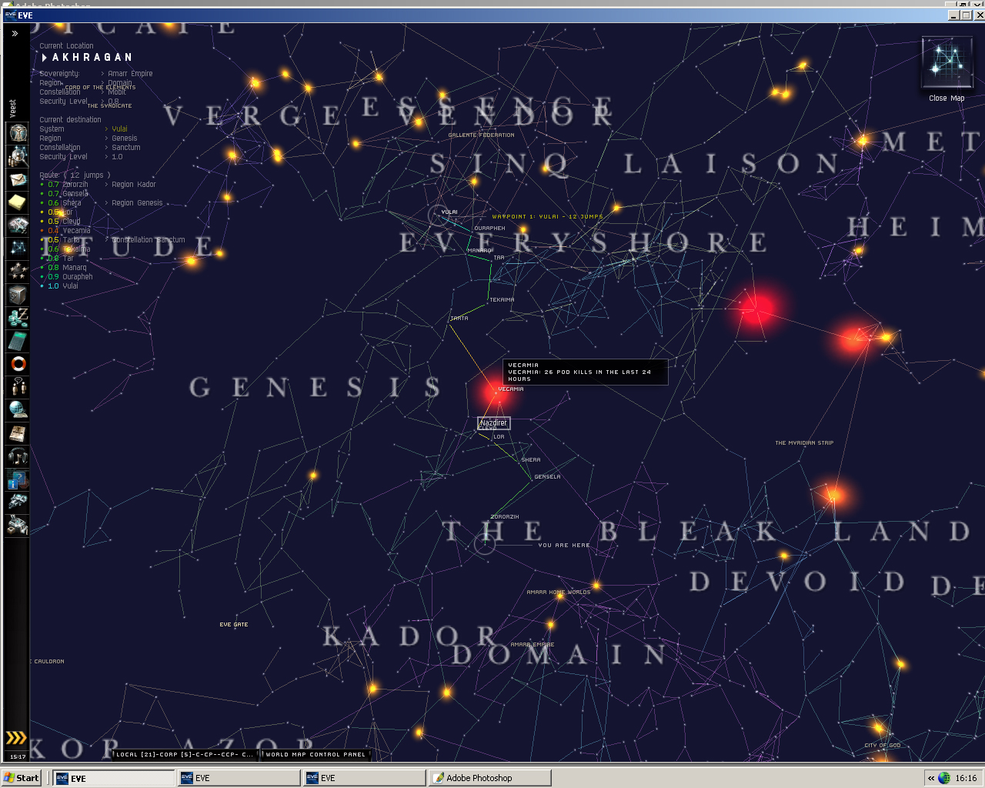Click the Nazdirer label box on the map
Viewport: 985px width, 788px height.
[x=493, y=423]
